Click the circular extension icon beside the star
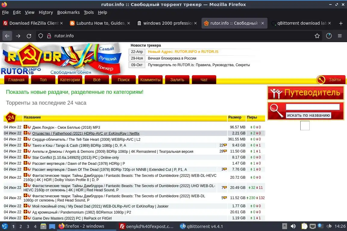 click(x=329, y=36)
